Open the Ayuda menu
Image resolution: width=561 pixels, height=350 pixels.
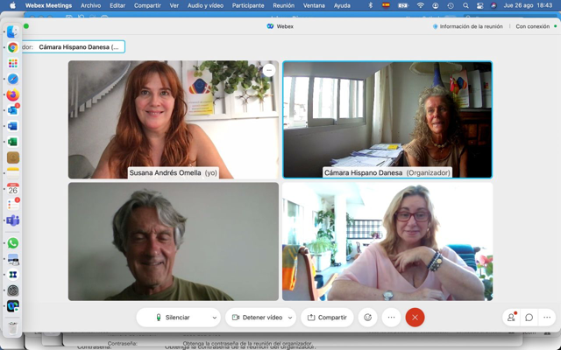pos(342,5)
